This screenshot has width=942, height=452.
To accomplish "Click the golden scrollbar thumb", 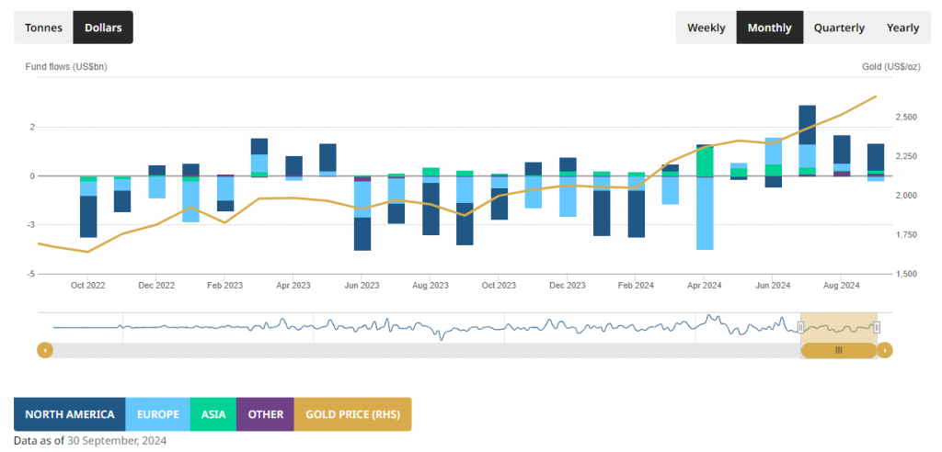I will point(838,350).
